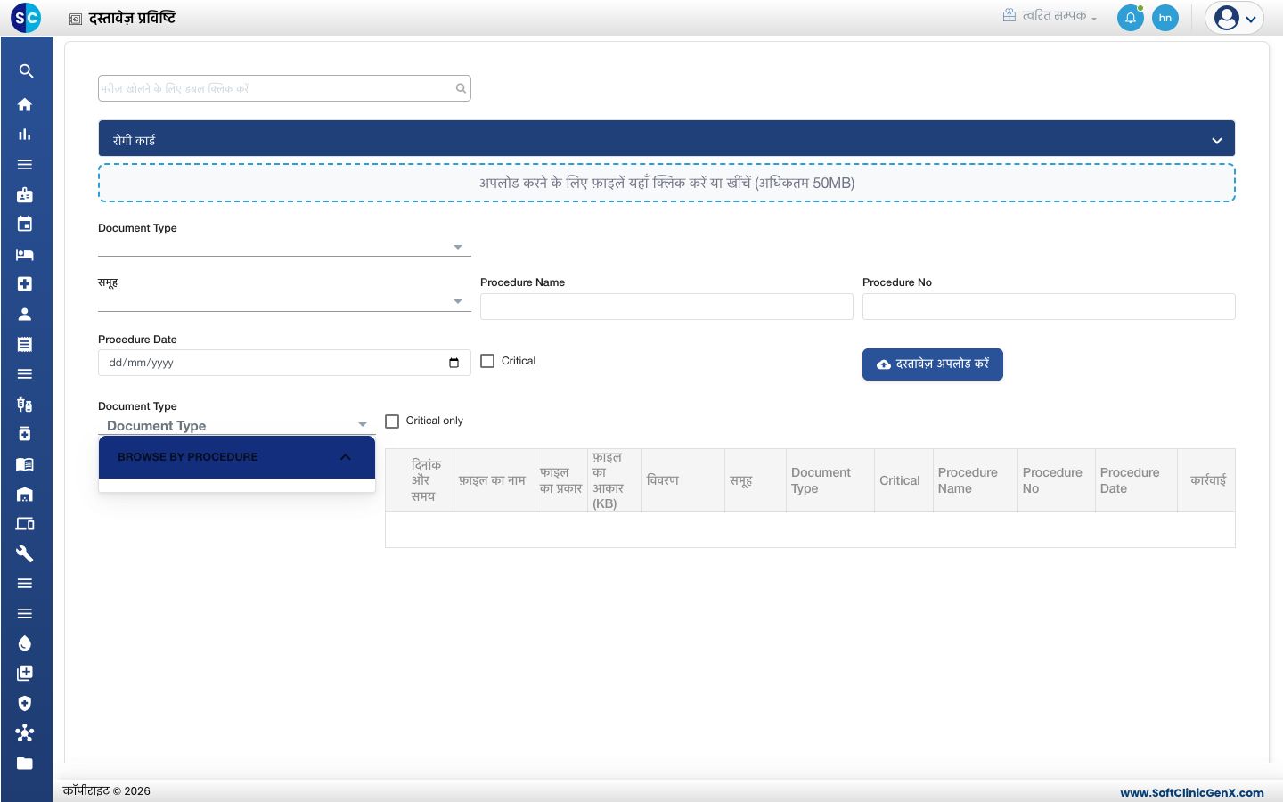1283x802 pixels.
Task: Open the hub network sidebar icon
Action: 25,733
